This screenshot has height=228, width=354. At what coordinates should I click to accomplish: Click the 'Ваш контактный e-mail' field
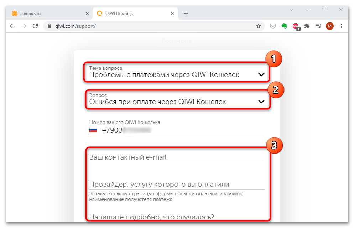click(177, 157)
